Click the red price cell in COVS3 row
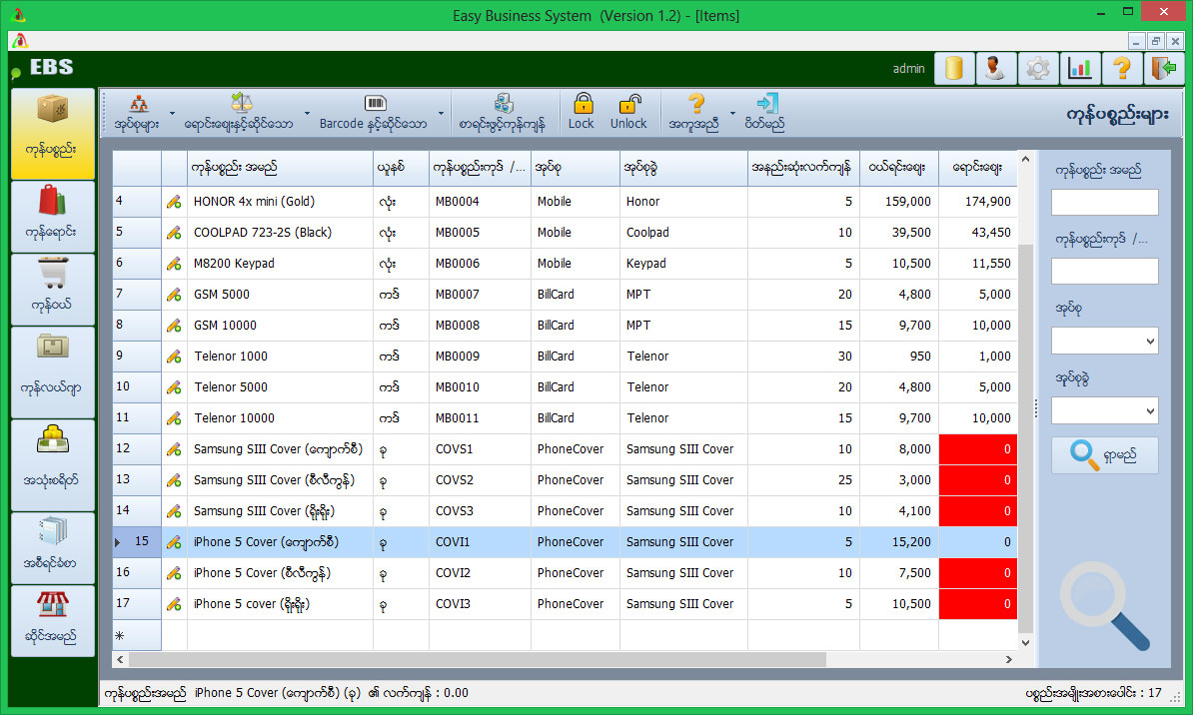The image size is (1193, 715). coord(978,511)
